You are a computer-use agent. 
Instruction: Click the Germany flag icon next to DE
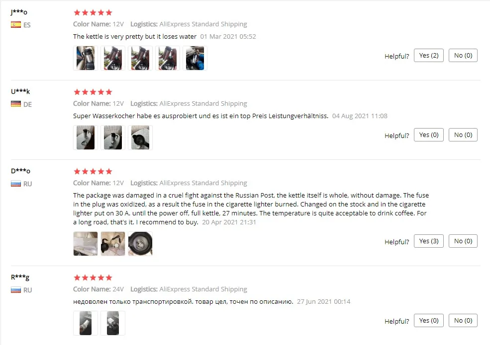(16, 104)
